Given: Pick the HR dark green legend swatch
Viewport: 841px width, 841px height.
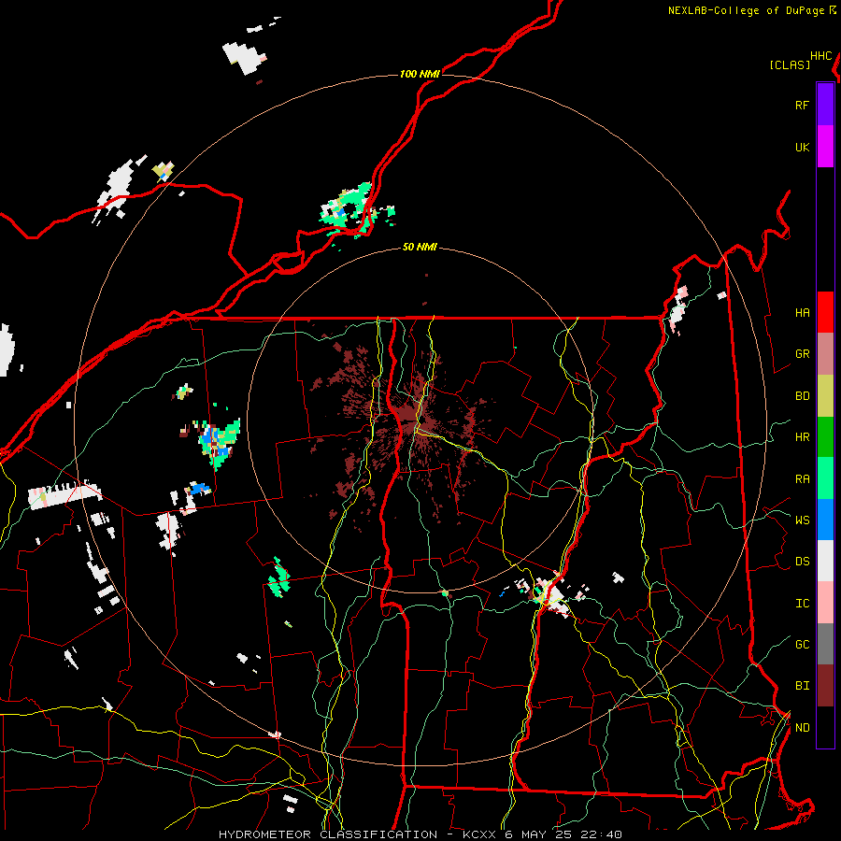Looking at the screenshot, I should (x=825, y=437).
